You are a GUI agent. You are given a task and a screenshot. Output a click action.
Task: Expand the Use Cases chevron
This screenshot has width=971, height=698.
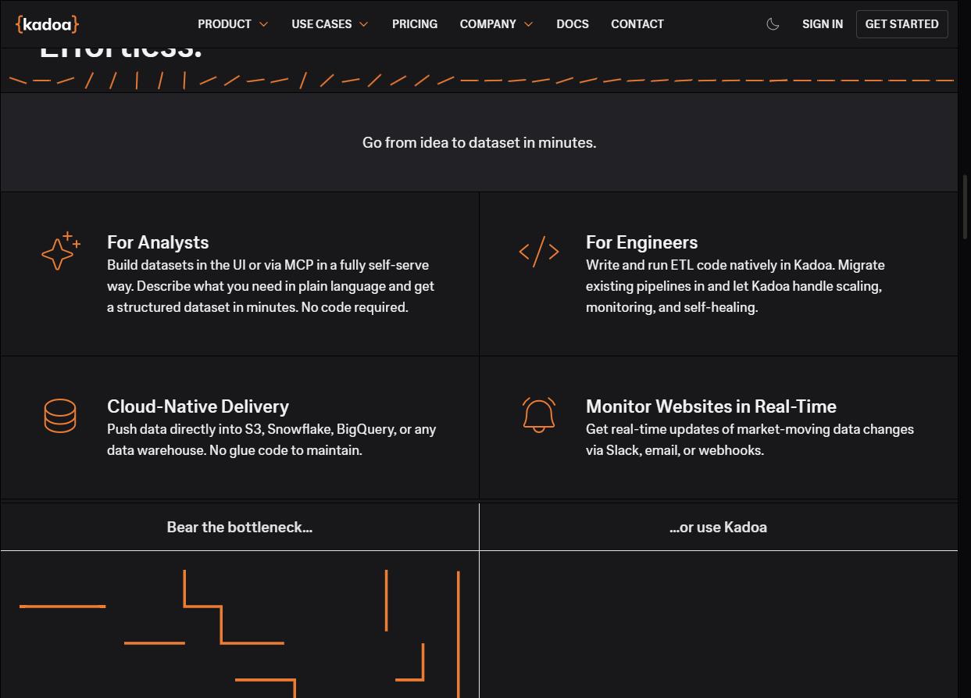(x=363, y=24)
